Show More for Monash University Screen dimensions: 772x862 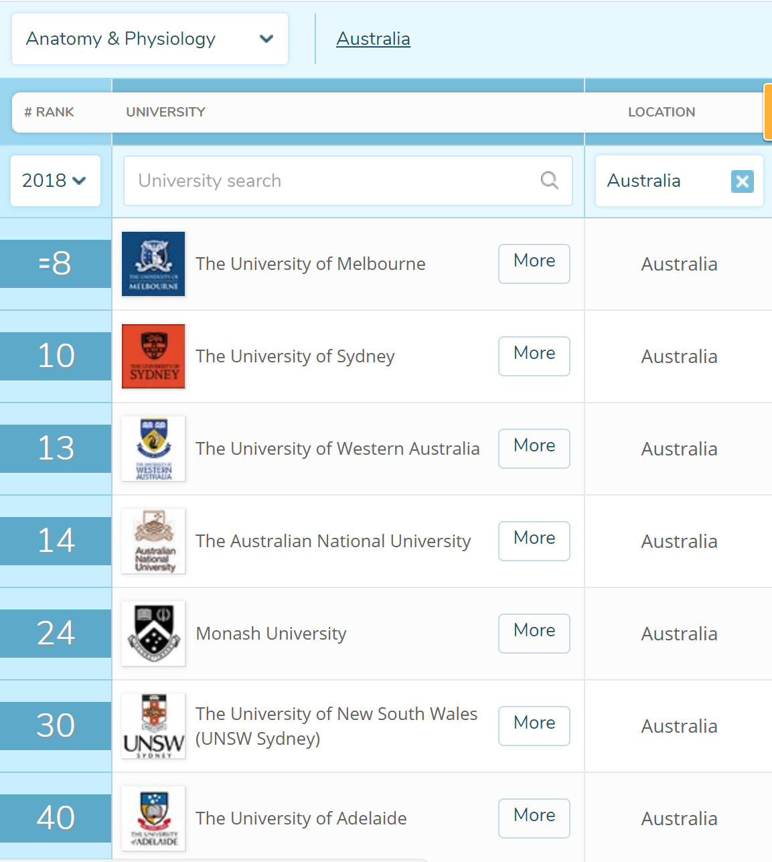(534, 634)
